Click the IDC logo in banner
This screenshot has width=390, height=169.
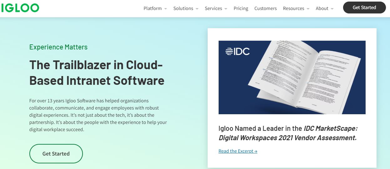238,51
